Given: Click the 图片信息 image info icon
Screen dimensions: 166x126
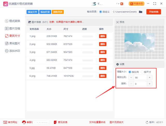Looking at the screenshot, I should point(29,22).
